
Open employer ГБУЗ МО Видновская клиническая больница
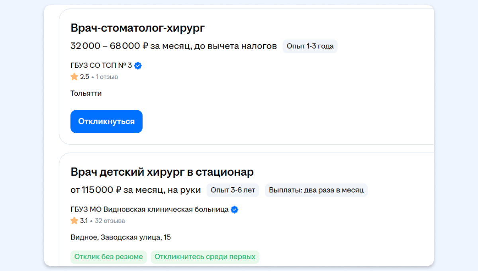tap(149, 210)
